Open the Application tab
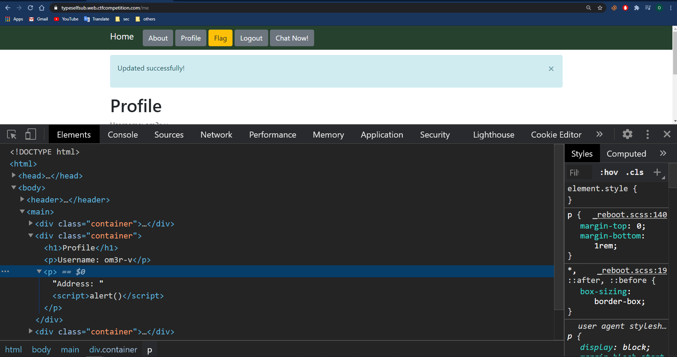The image size is (677, 357). pos(382,134)
